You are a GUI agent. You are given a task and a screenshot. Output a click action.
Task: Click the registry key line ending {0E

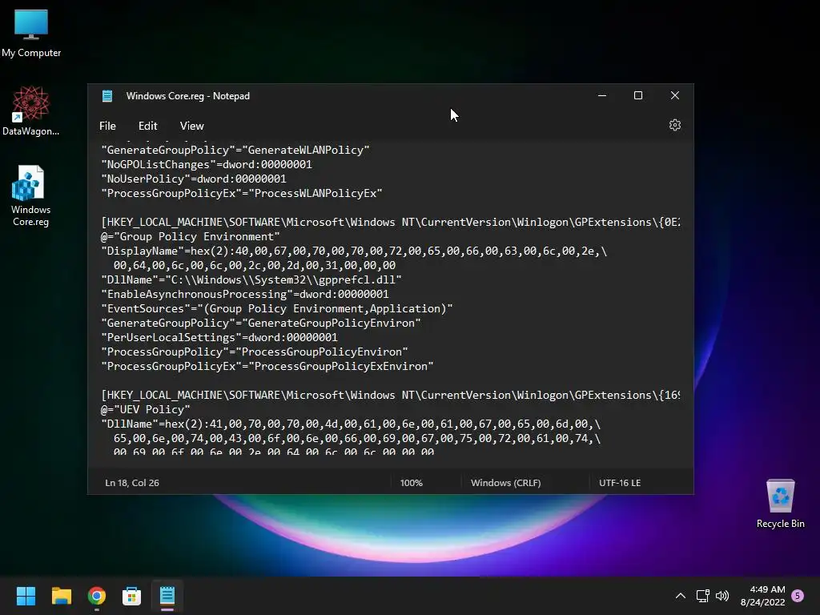coord(391,223)
